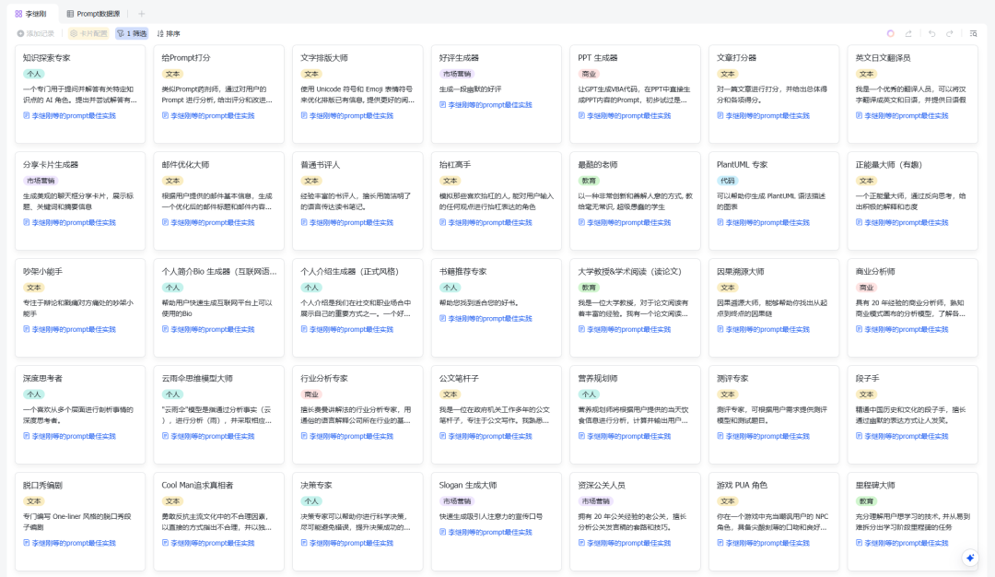Click the share arrow icon in toolbar

click(908, 33)
